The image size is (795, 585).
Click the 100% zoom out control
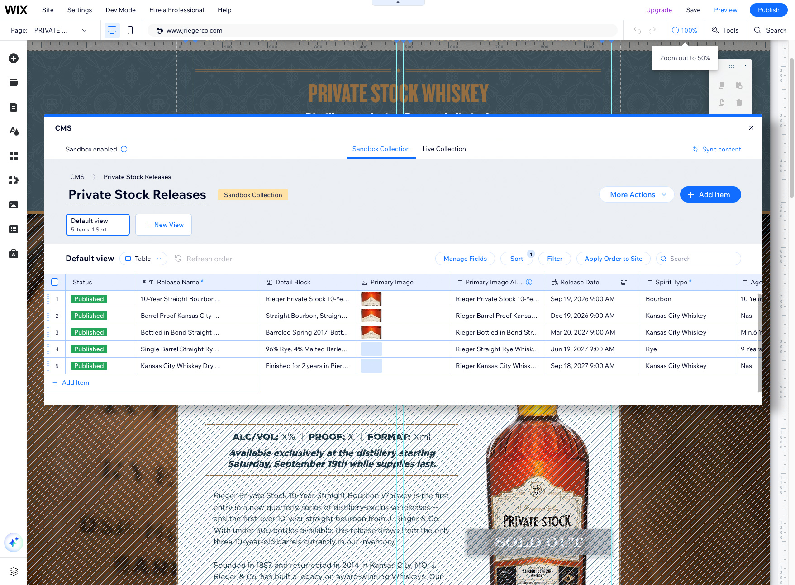pyautogui.click(x=684, y=30)
